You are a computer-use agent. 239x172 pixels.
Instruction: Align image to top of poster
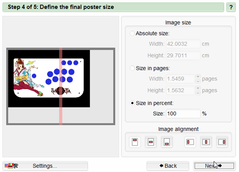135,142
